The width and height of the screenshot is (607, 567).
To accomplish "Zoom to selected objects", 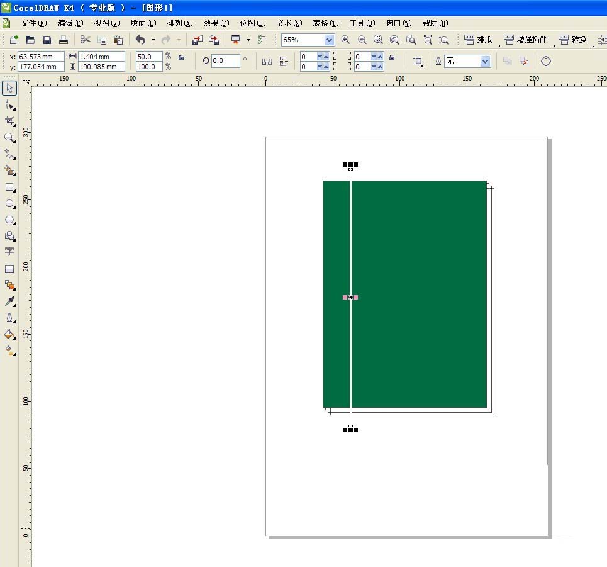I will (x=378, y=40).
